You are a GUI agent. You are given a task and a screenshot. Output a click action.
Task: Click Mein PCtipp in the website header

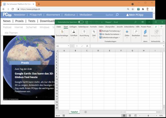135,15
